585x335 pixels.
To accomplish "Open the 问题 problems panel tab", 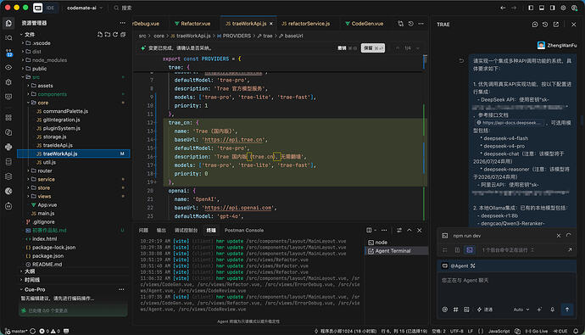I will [143, 230].
